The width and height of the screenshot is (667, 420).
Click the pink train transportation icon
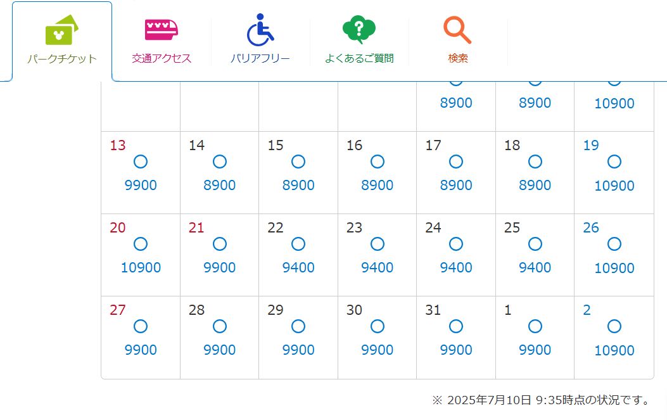[162, 30]
